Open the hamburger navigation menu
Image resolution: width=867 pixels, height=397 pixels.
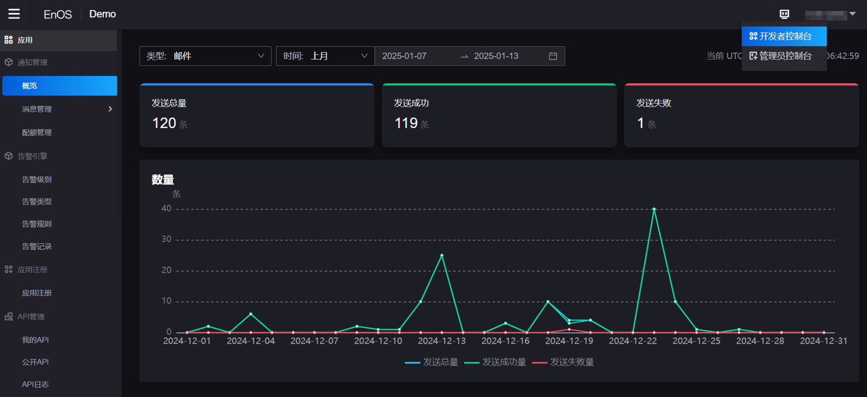pos(14,14)
